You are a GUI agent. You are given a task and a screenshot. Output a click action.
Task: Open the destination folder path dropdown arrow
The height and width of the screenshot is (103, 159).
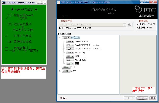pyautogui.click(x=124, y=25)
